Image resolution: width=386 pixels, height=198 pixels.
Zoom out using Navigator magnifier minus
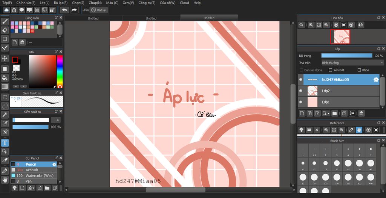326,25
